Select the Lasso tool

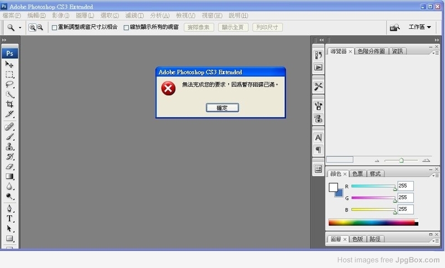click(x=9, y=84)
